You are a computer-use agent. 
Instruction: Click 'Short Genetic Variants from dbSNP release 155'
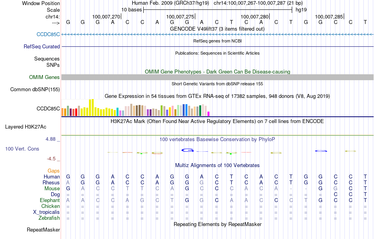click(x=217, y=84)
